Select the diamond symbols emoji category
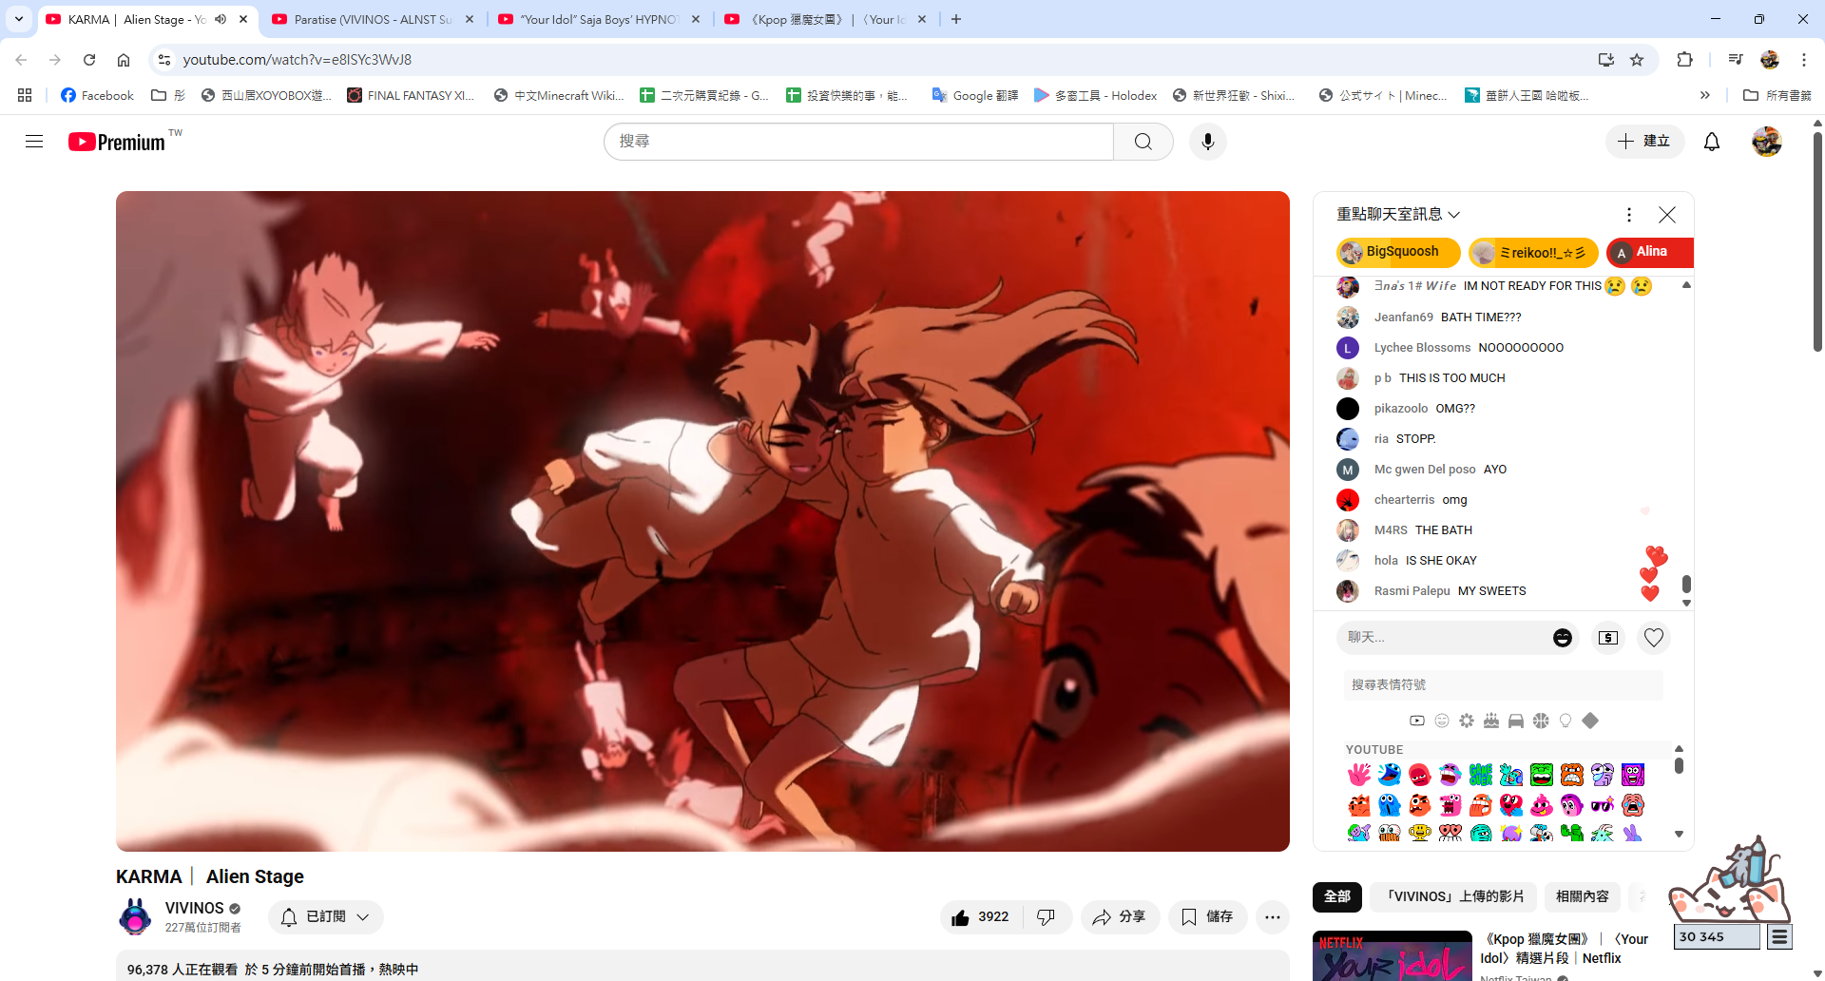The height and width of the screenshot is (981, 1825). tap(1590, 721)
